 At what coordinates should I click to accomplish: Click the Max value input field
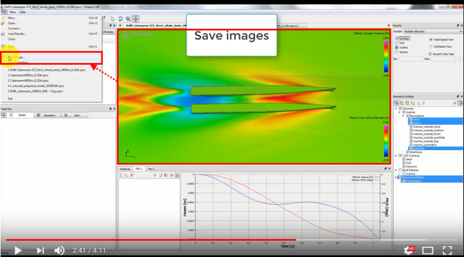tap(443, 59)
